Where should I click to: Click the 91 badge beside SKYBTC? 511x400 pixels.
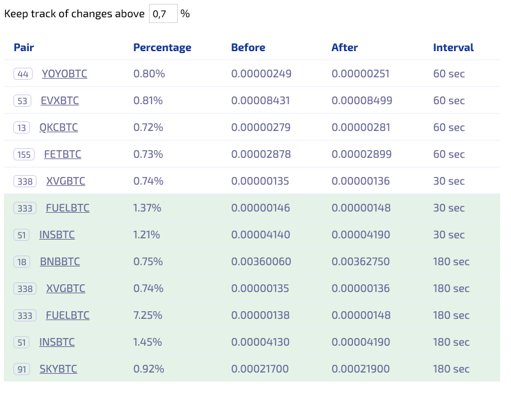click(x=22, y=369)
